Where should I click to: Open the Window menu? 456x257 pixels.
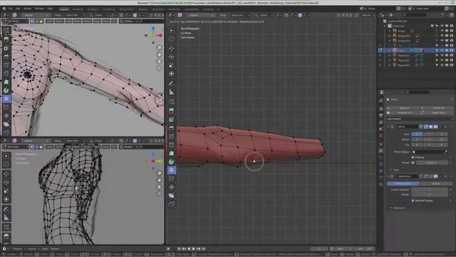[40, 9]
